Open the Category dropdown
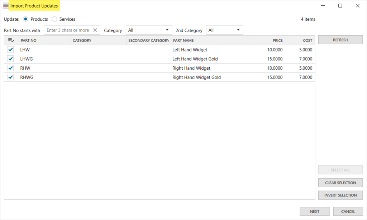The height and width of the screenshot is (220, 367). tap(149, 30)
